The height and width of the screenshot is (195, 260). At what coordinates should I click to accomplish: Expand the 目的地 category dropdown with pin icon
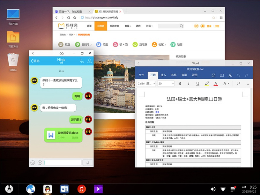click(x=83, y=44)
